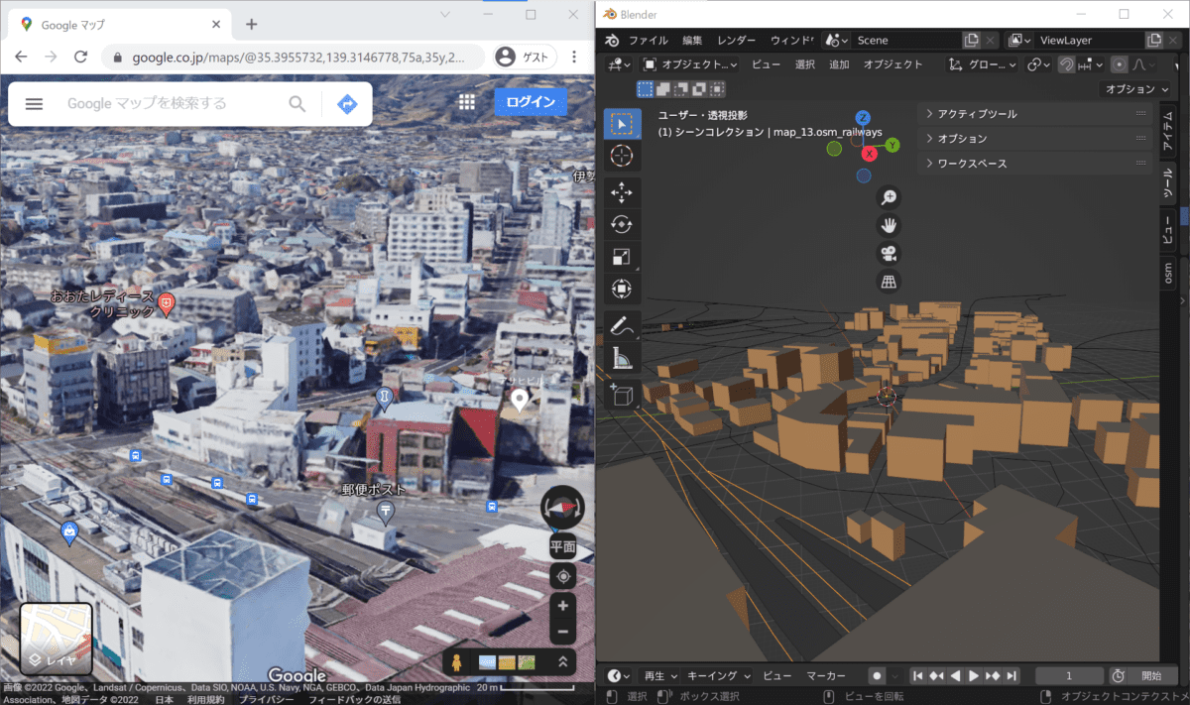1190x705 pixels.
Task: Toggle proportional editing
Action: (1120, 63)
